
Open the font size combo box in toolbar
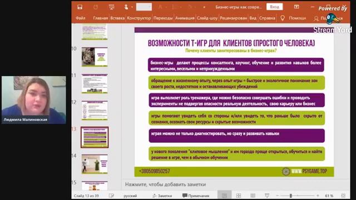[x=144, y=7]
